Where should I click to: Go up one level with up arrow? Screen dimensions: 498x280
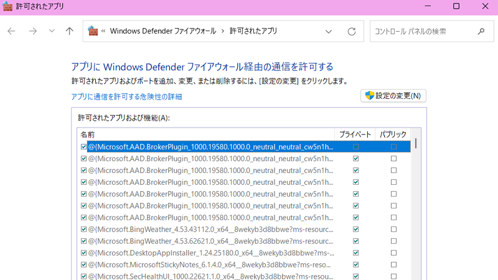tap(70, 31)
